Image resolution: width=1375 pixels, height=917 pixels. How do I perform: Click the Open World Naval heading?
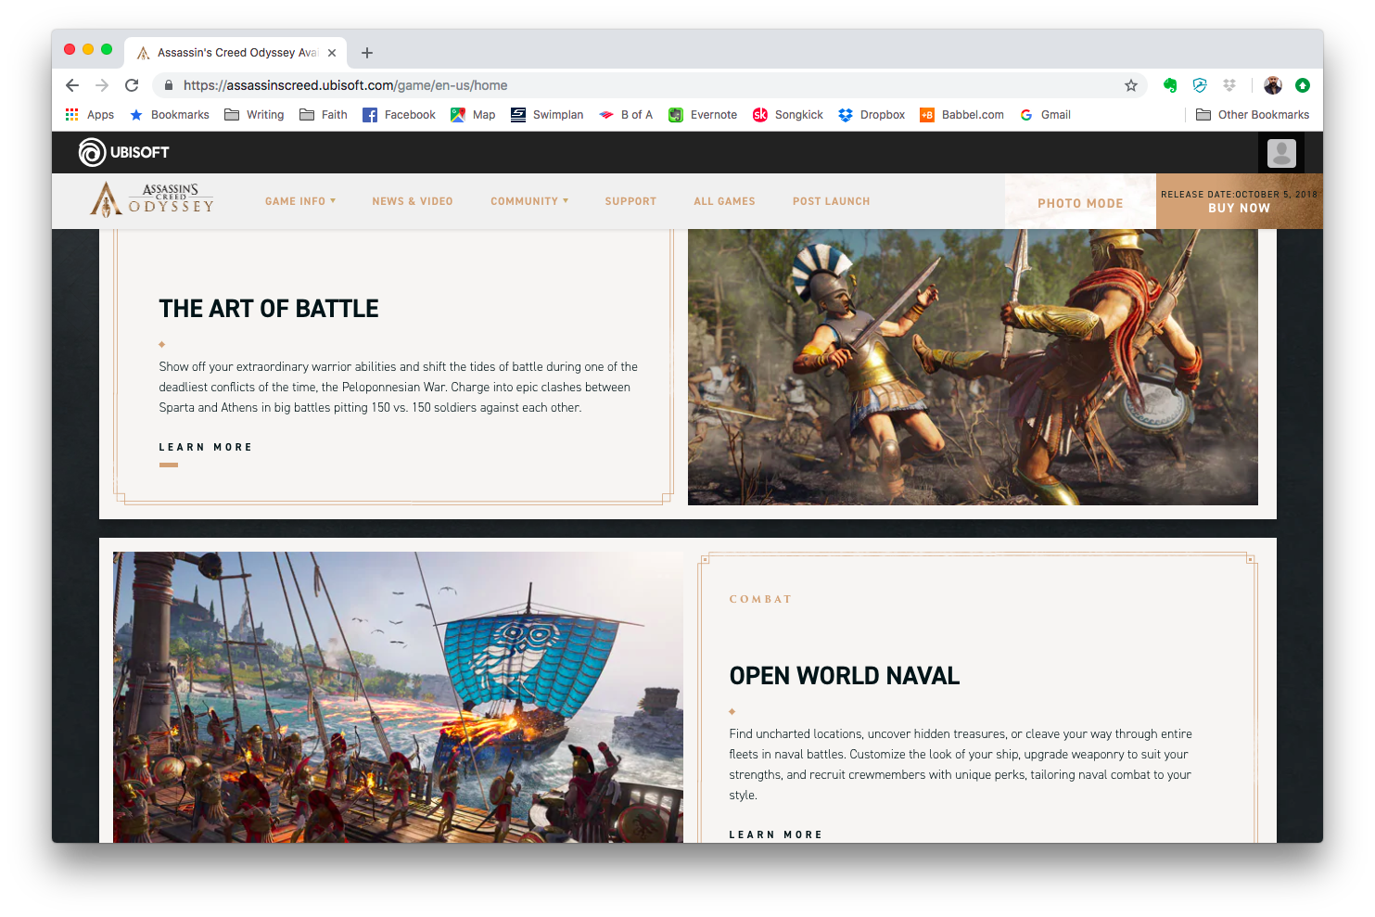tap(845, 676)
